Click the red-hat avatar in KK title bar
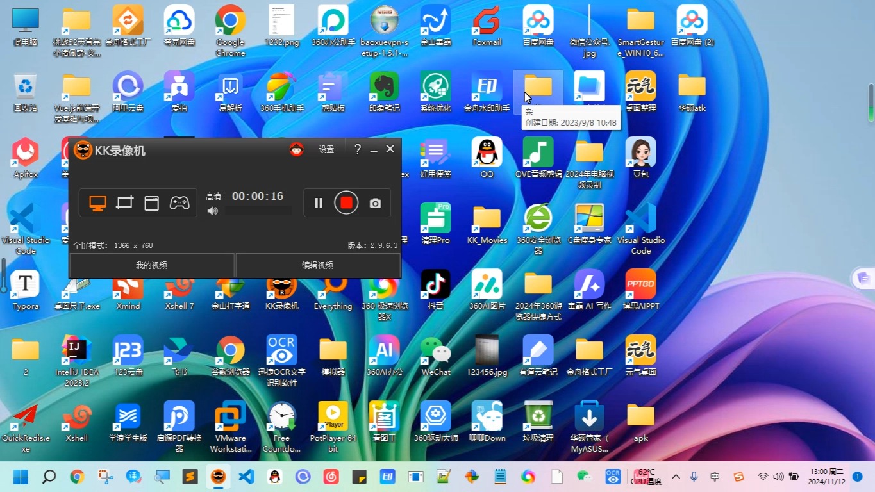The image size is (875, 492). click(x=296, y=149)
